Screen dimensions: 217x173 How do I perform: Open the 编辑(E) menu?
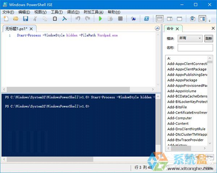[24, 12]
